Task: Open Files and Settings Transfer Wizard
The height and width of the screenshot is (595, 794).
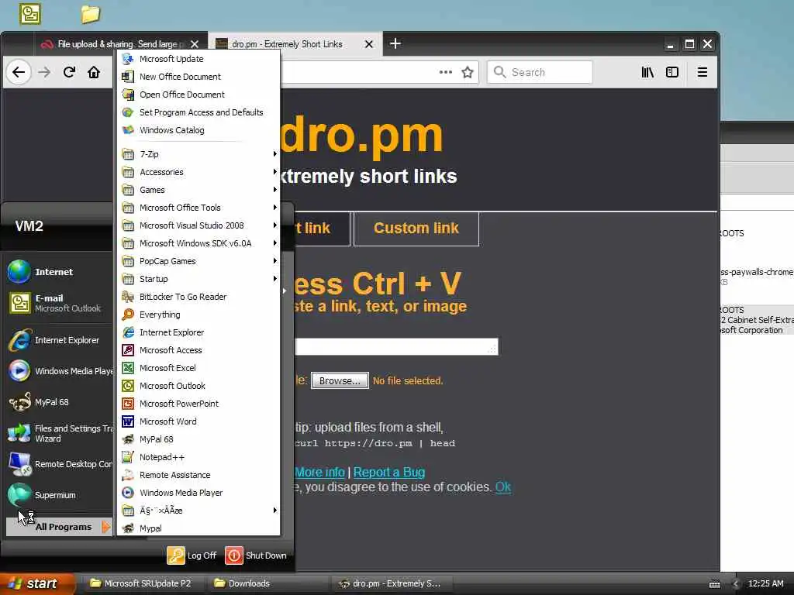Action: (58, 433)
